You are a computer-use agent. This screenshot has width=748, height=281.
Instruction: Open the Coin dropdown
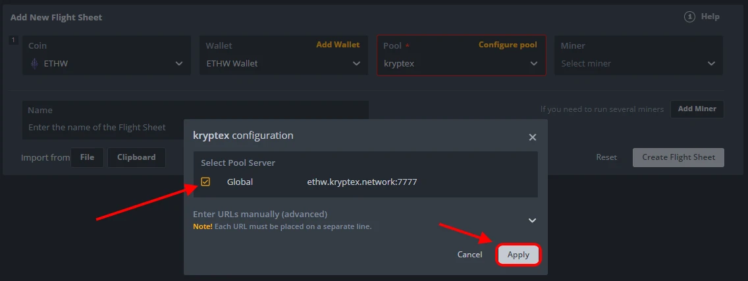pyautogui.click(x=178, y=64)
